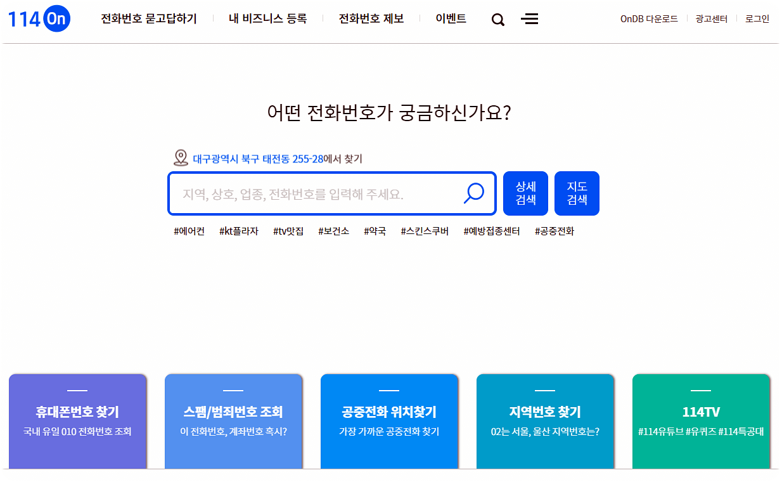Open OnDB 다운로드
The height and width of the screenshot is (482, 782).
[x=649, y=19]
